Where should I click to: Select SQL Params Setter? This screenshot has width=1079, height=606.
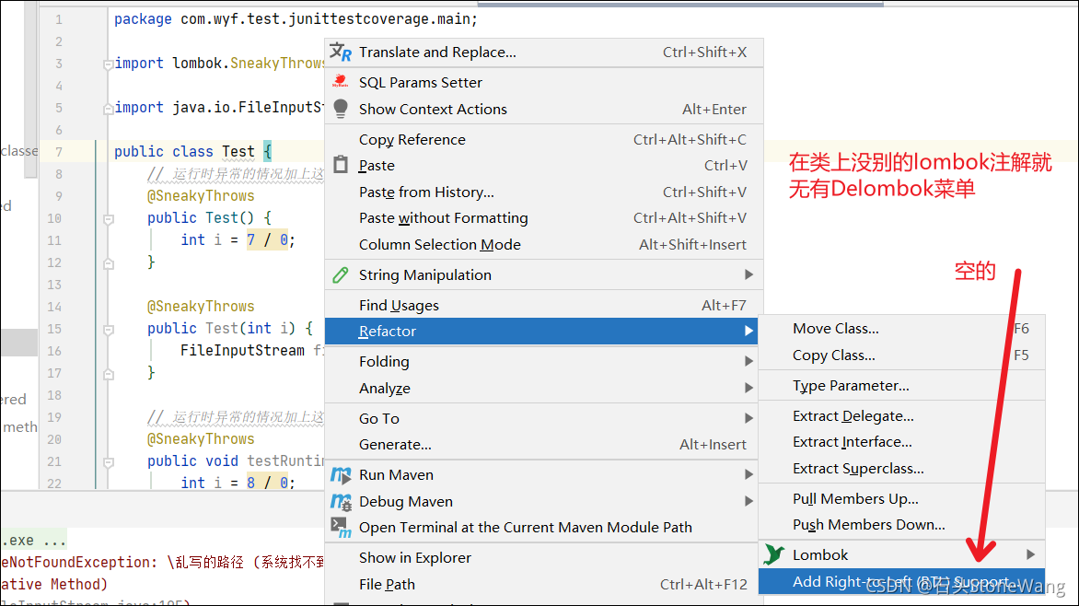coord(543,82)
